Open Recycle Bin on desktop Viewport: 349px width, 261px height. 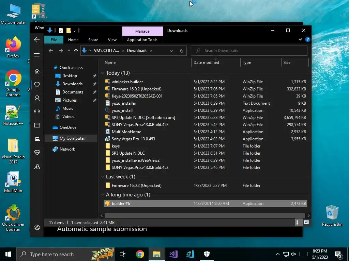pos(332,216)
